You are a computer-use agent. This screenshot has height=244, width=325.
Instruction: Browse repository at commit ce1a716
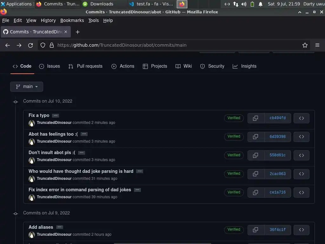click(302, 192)
